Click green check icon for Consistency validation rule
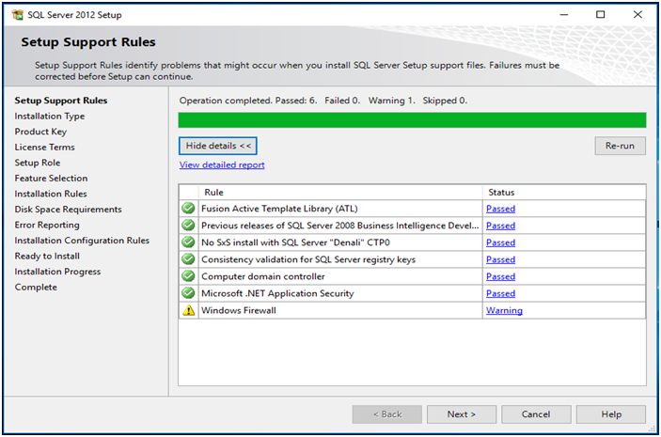Image resolution: width=661 pixels, height=437 pixels. [x=188, y=259]
